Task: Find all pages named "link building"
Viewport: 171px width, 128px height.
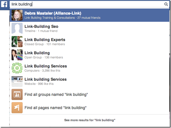Action: tap(55, 108)
